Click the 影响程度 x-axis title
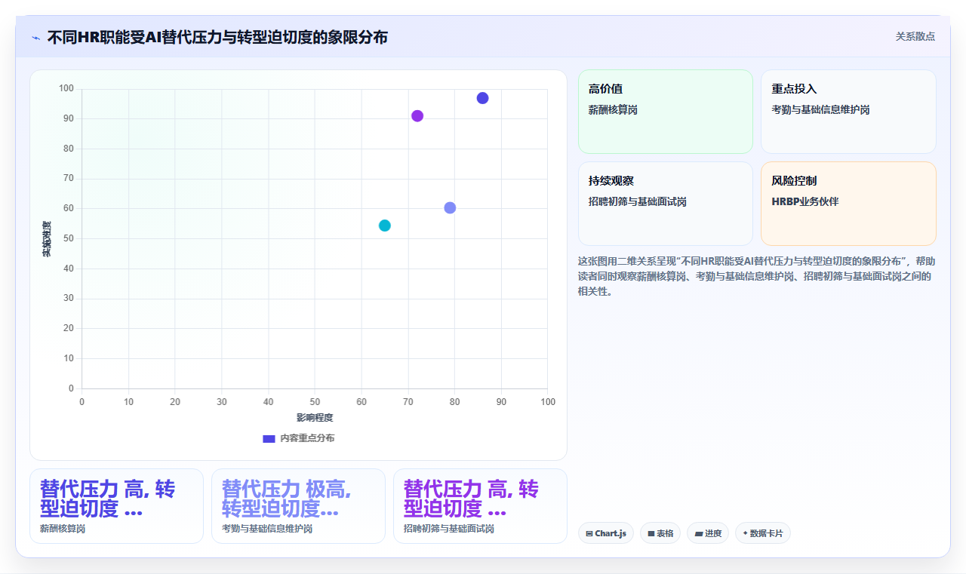Screen dimensions: 966x574 pos(315,417)
